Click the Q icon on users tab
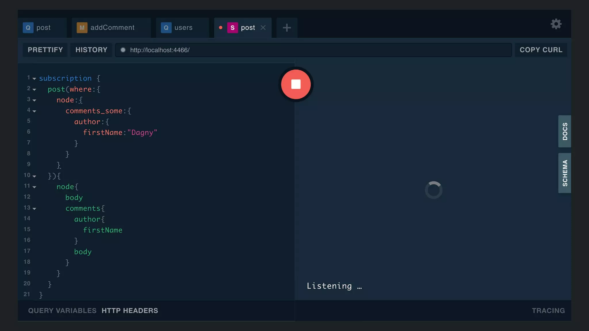Image resolution: width=589 pixels, height=331 pixels. 166,28
